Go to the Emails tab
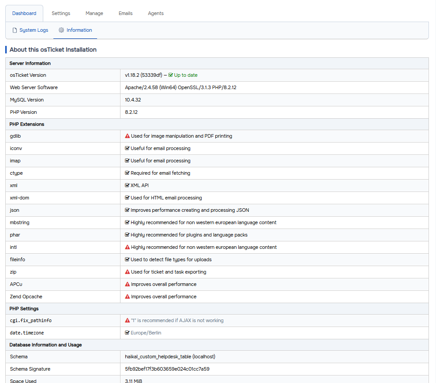 126,13
